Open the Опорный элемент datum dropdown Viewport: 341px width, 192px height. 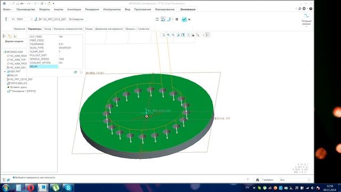pos(306,21)
